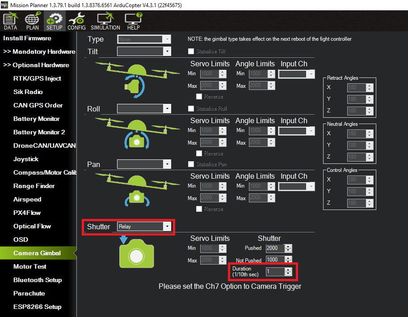Open Optical Flow page
The image size is (408, 317).
(32, 226)
